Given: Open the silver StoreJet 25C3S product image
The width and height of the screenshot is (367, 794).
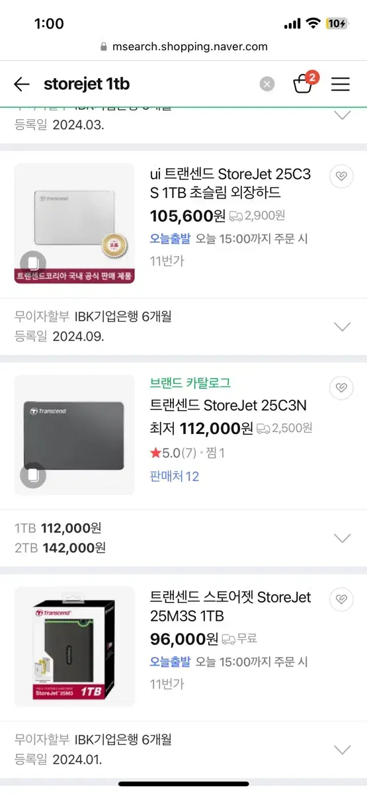Looking at the screenshot, I should tap(74, 223).
